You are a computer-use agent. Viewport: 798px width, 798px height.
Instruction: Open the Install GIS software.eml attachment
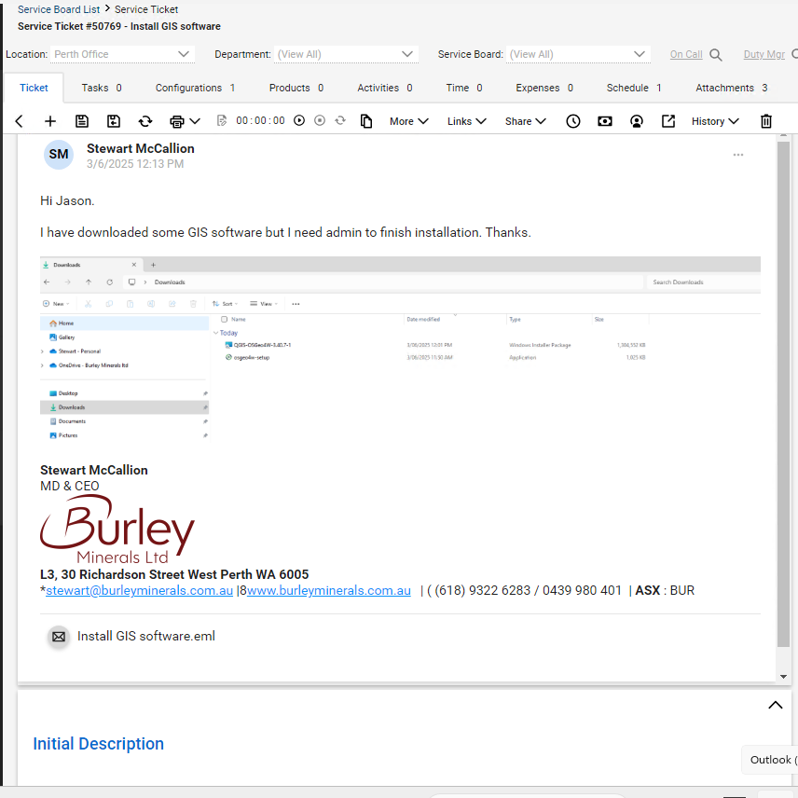point(146,636)
